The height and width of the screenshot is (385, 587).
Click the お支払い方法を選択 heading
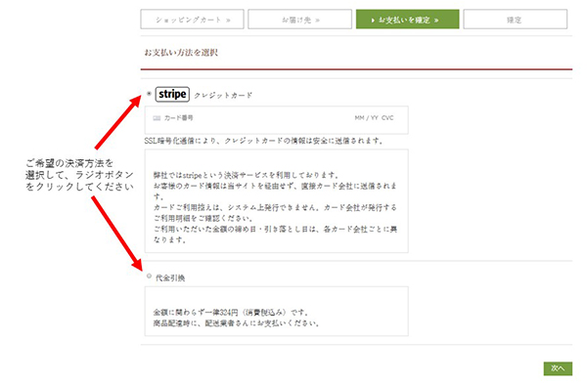click(181, 53)
